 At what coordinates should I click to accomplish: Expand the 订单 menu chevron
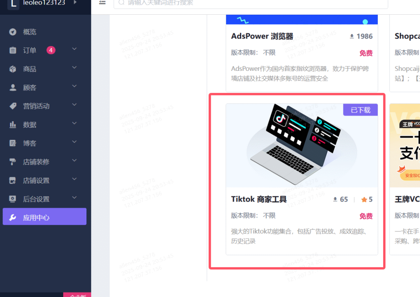(x=75, y=49)
